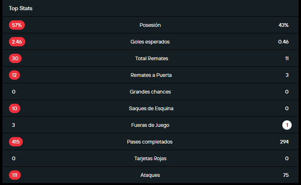Select the 0.46 expected goals value
This screenshot has height=185, width=301.
click(x=283, y=42)
